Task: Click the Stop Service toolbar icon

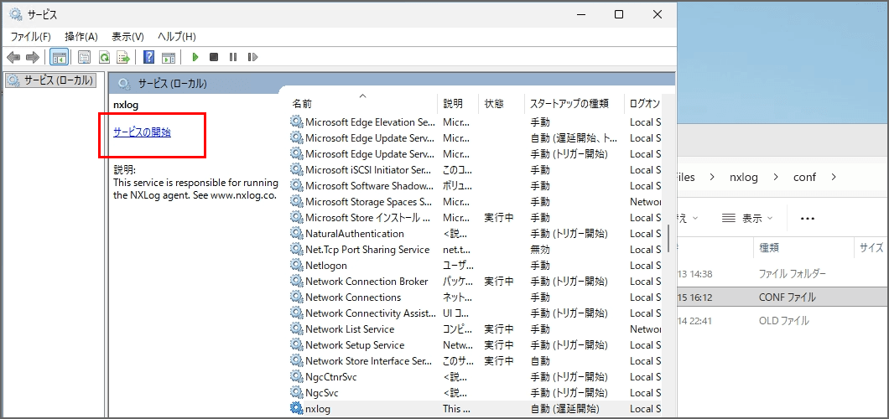Action: 214,57
